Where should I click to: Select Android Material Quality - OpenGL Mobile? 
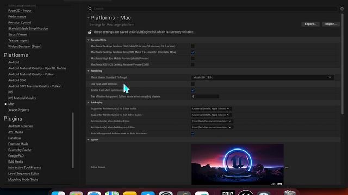(37, 68)
